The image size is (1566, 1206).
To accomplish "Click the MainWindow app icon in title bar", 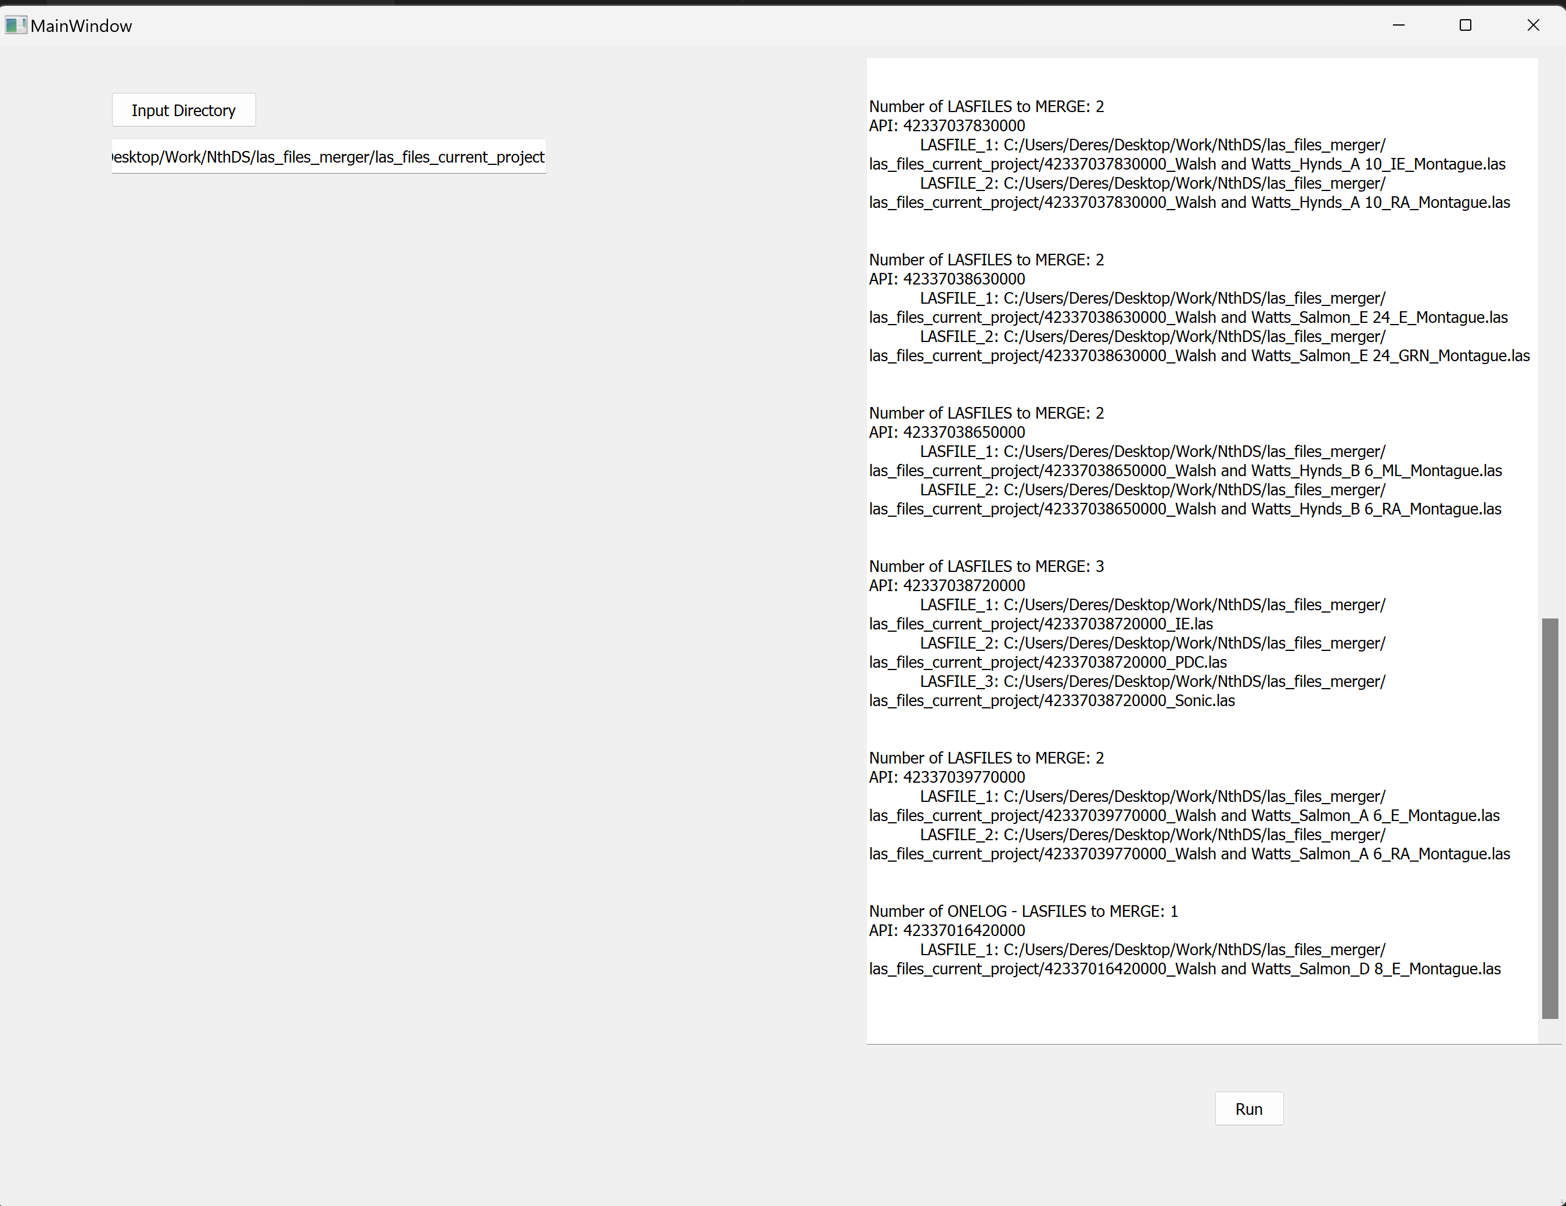I will click(x=15, y=26).
